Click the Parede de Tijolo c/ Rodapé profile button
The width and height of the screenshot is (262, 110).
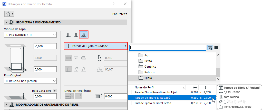click(96, 46)
